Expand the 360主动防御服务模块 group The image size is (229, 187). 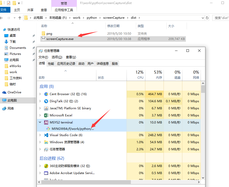(40, 166)
